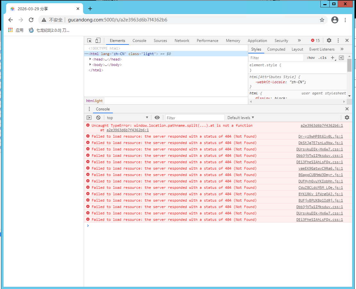This screenshot has height=289, width=356.
Task: Toggle the .cls class editor
Action: [322, 58]
